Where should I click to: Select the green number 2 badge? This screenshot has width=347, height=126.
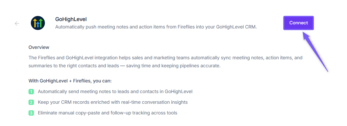[x=31, y=102]
